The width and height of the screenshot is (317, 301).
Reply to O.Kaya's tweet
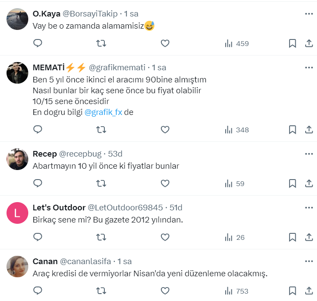pos(38,43)
